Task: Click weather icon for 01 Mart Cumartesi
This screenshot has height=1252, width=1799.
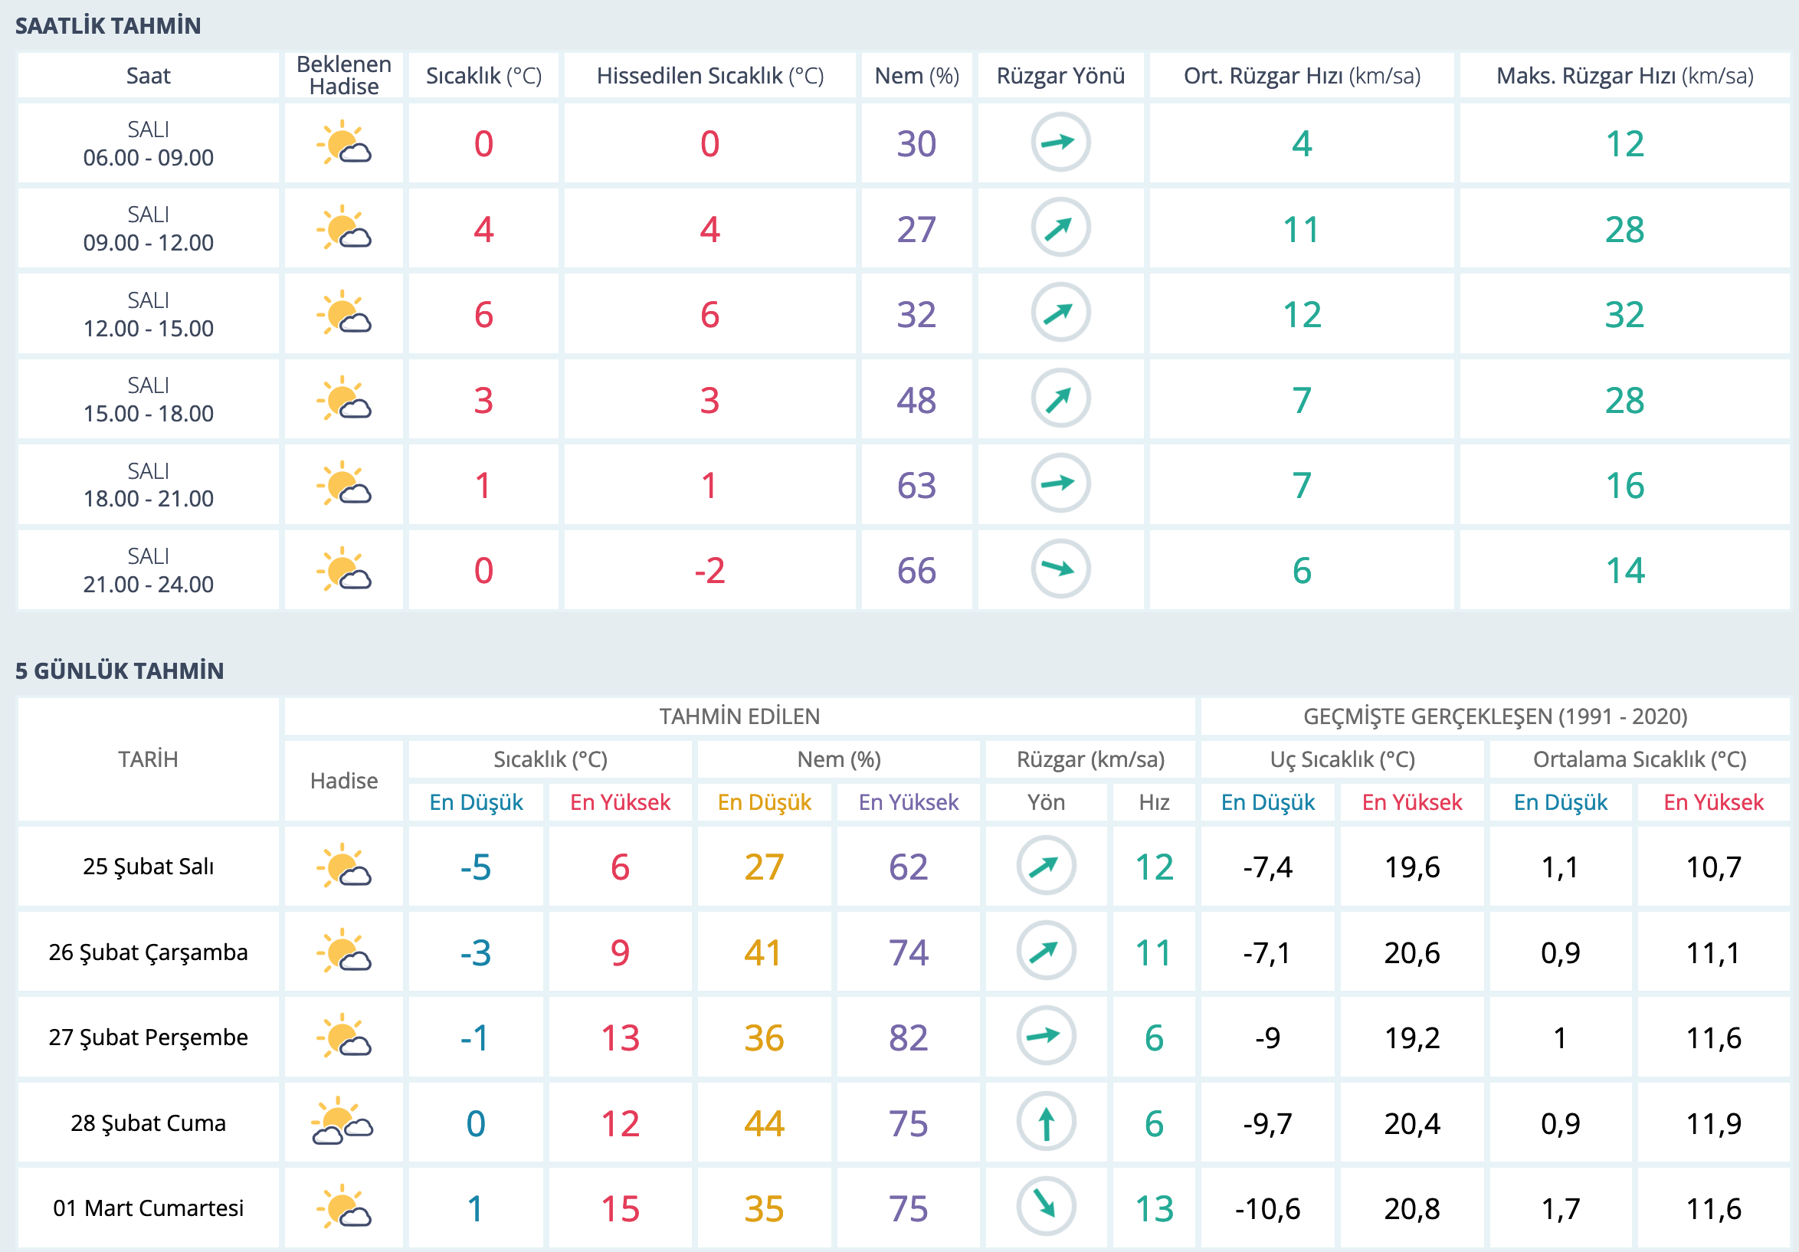Action: (343, 1208)
